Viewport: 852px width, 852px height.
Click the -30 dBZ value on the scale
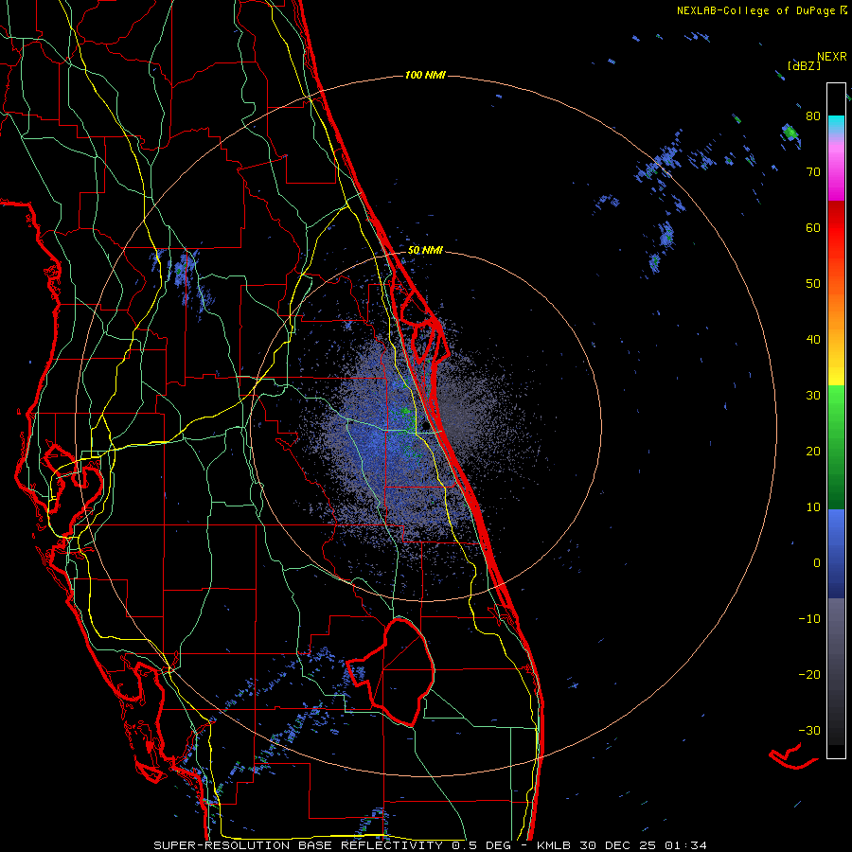(809, 730)
